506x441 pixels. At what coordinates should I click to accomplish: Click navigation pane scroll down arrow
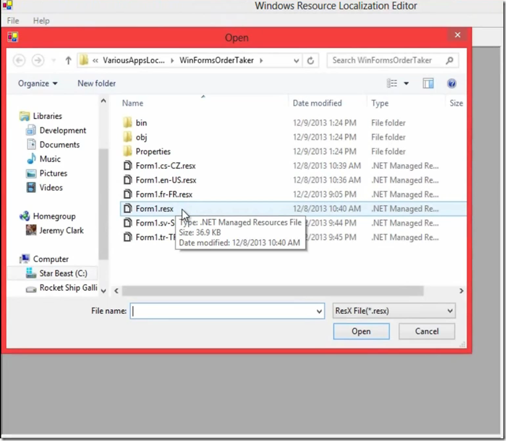(103, 291)
